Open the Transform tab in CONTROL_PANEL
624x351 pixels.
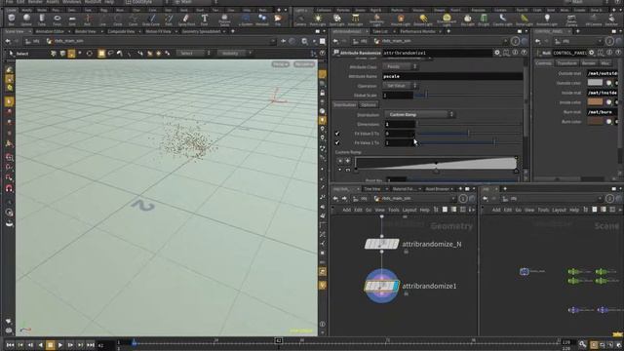click(566, 63)
